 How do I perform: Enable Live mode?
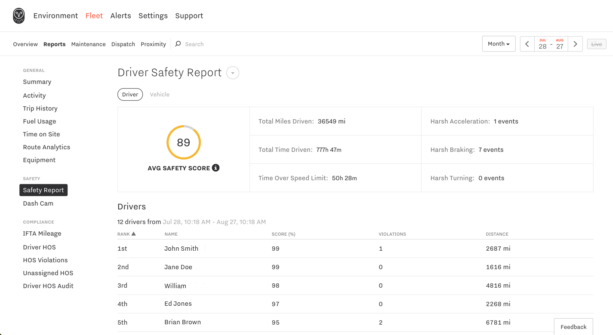[x=596, y=43]
